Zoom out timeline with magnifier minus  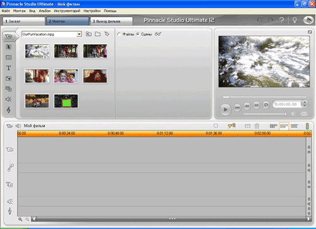(x=27, y=220)
